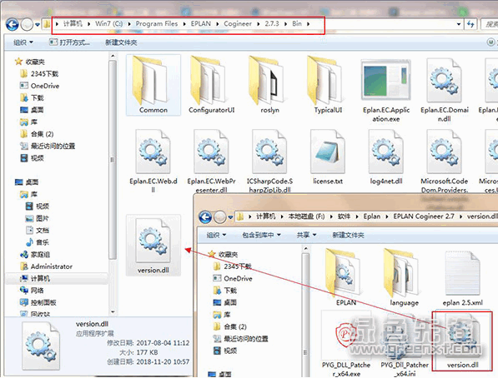Click details pane version.dll thumbnail
The width and height of the screenshot is (498, 378).
(x=41, y=346)
